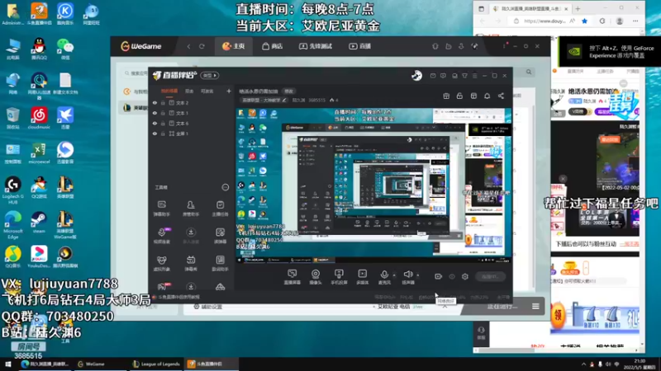Add a new scene with the plus icon

[229, 91]
